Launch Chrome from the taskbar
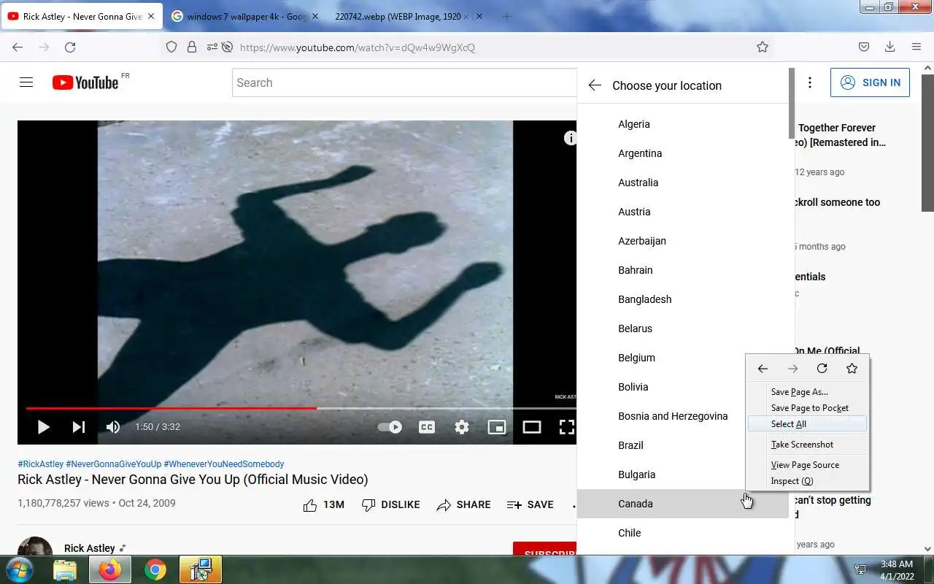This screenshot has width=934, height=584. 155,569
